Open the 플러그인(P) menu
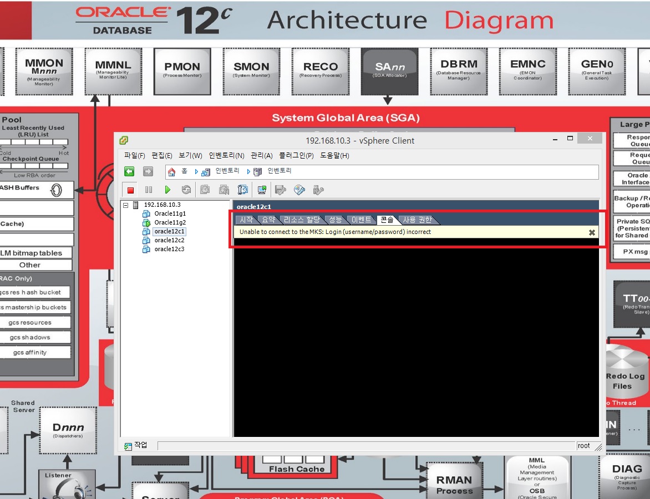This screenshot has width=650, height=499. 296,155
